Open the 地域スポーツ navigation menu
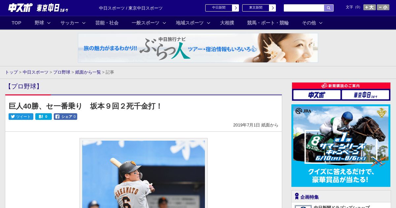The height and width of the screenshot is (208, 396). pos(190,23)
